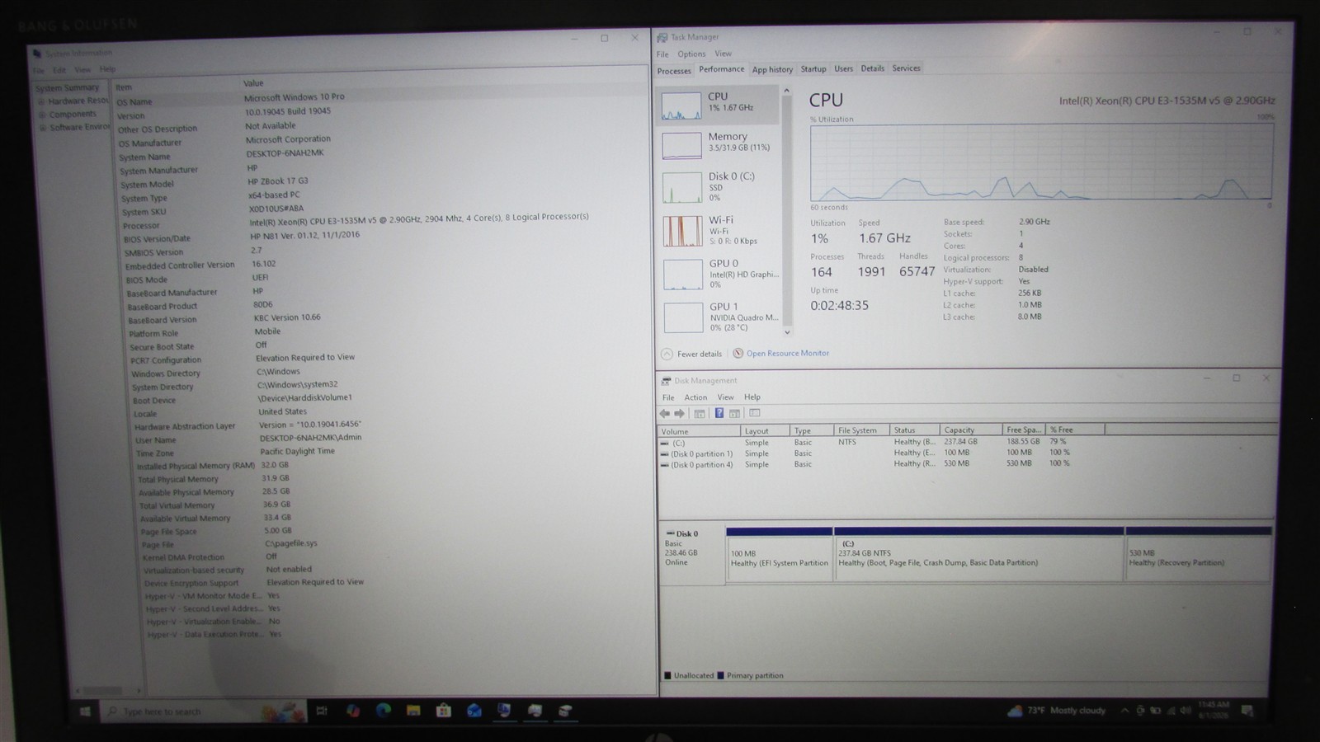The height and width of the screenshot is (742, 1320).
Task: Open Resource Monitor link
Action: pyautogui.click(x=787, y=353)
